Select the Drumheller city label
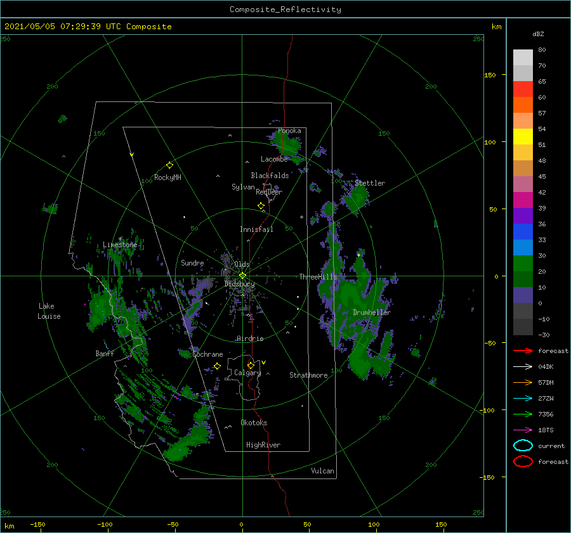Image resolution: width=571 pixels, height=533 pixels. click(x=372, y=312)
